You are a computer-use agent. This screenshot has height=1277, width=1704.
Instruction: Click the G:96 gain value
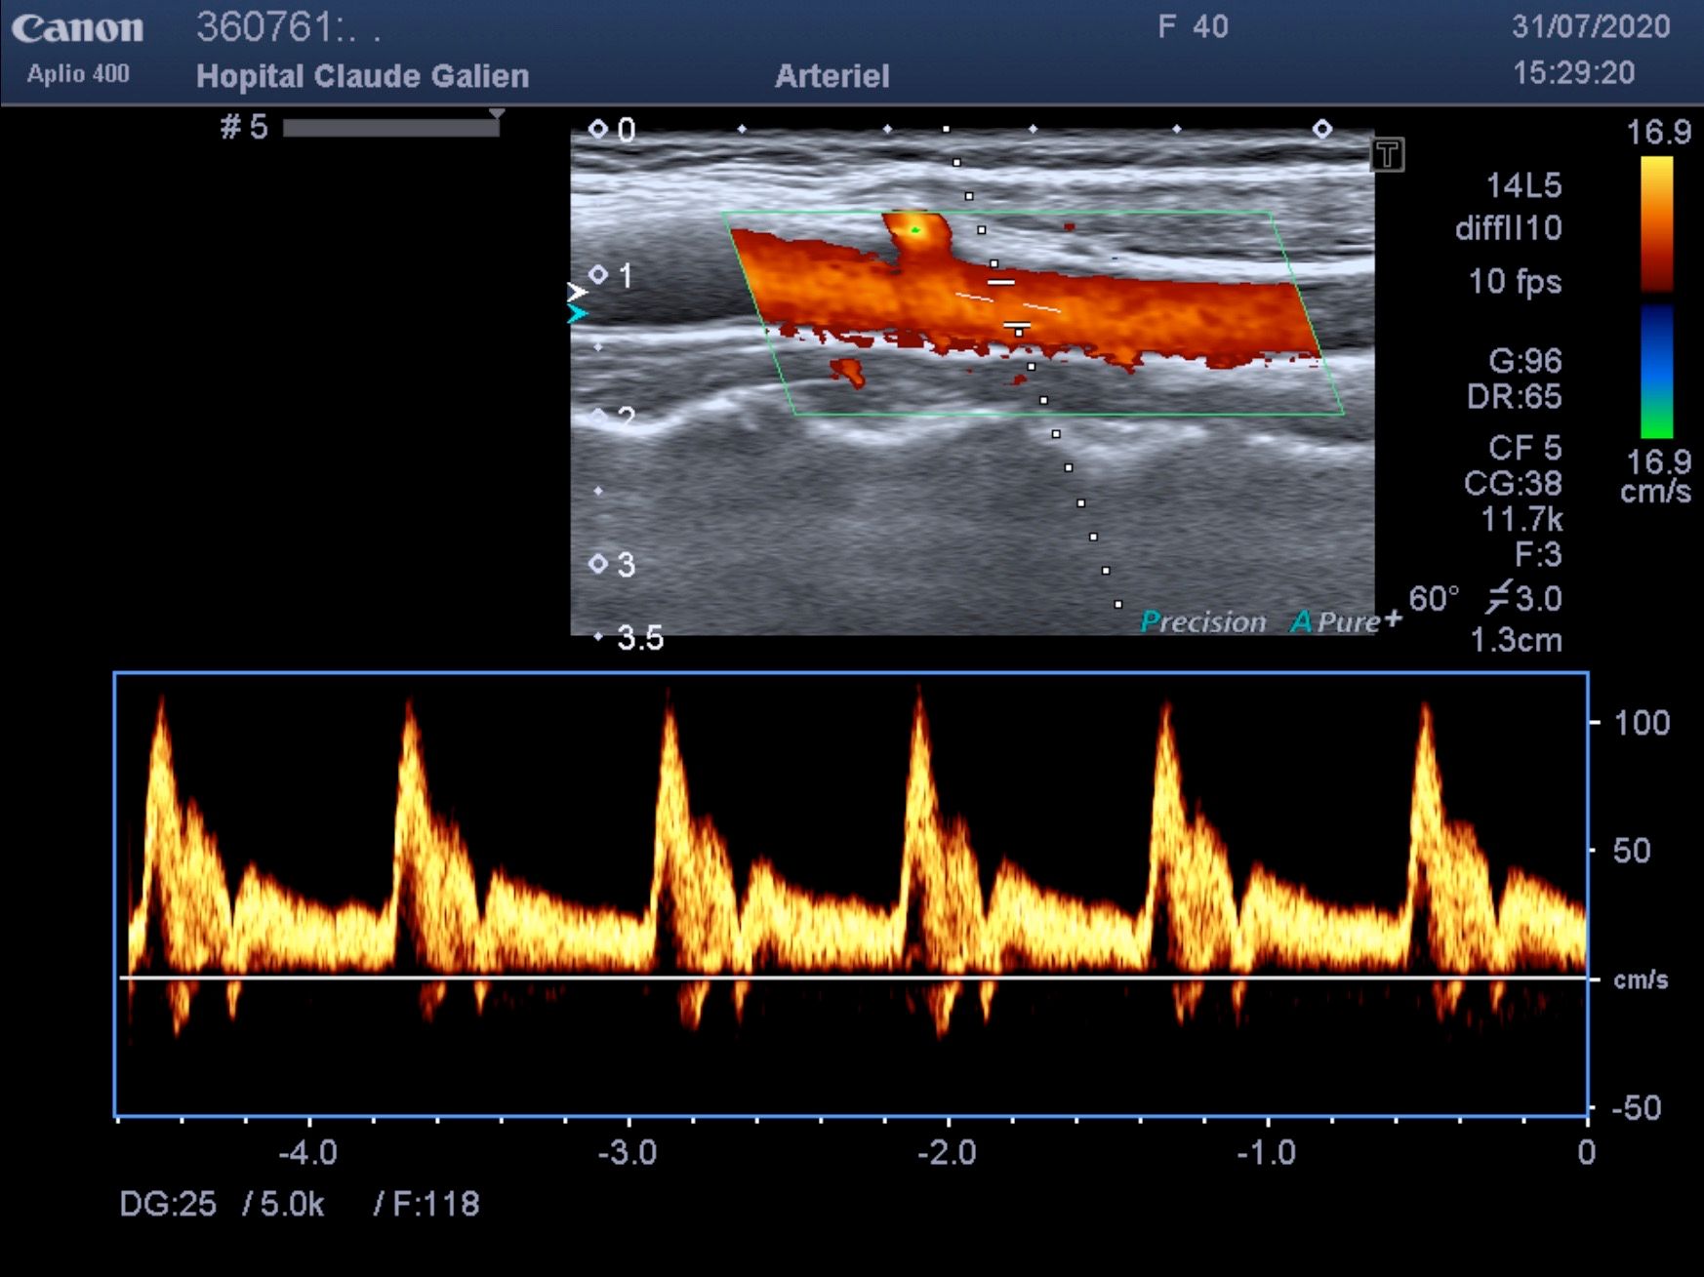[1525, 361]
